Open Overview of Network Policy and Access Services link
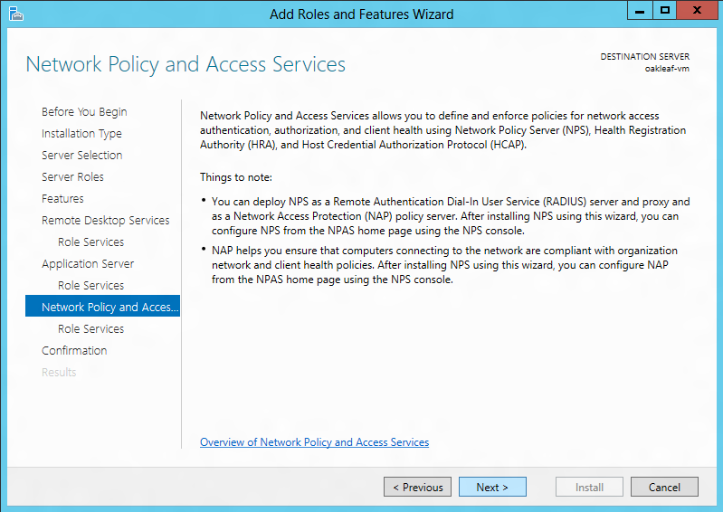The height and width of the screenshot is (512, 723). 315,442
